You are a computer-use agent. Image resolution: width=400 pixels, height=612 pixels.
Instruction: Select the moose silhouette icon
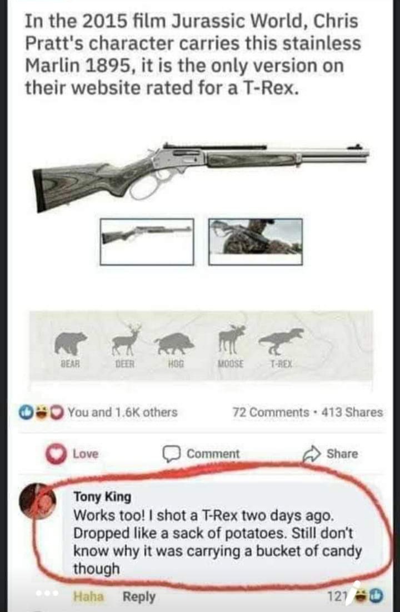[231, 339]
